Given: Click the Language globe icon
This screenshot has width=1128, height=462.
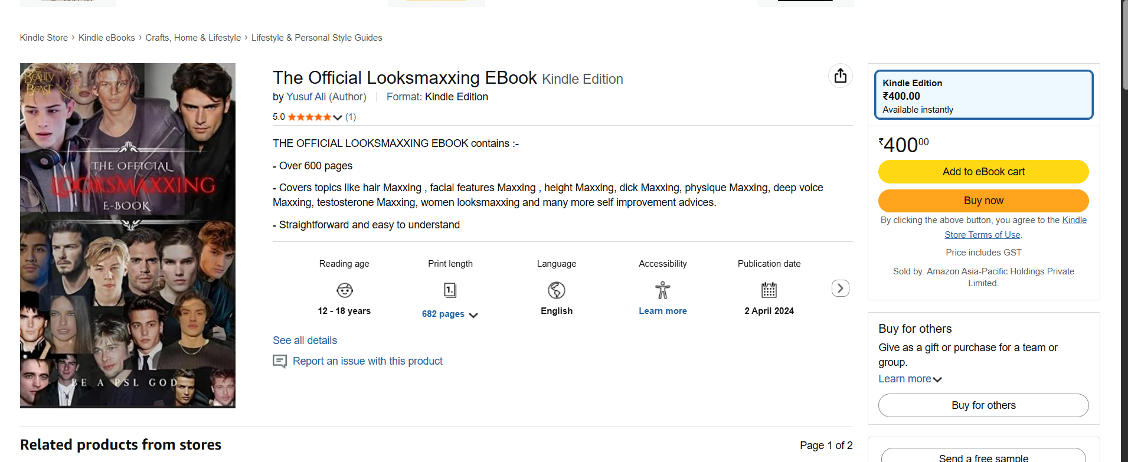Looking at the screenshot, I should pyautogui.click(x=556, y=290).
